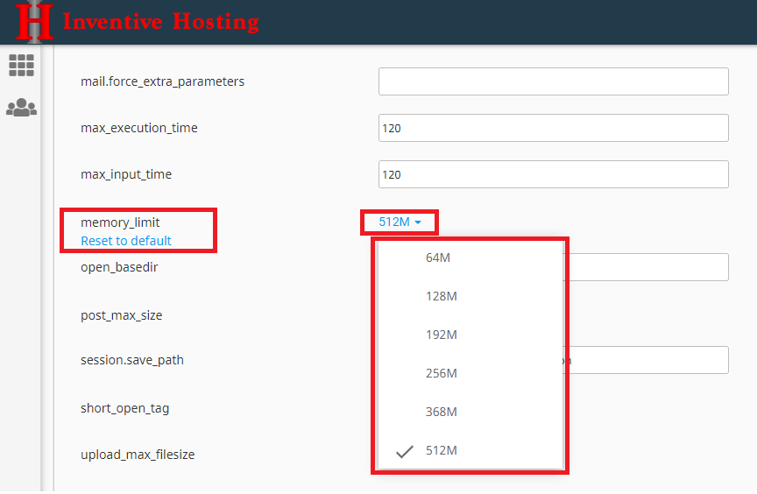Click the Inventive Hosting header title
The height and width of the screenshot is (494, 757).
[x=160, y=22]
